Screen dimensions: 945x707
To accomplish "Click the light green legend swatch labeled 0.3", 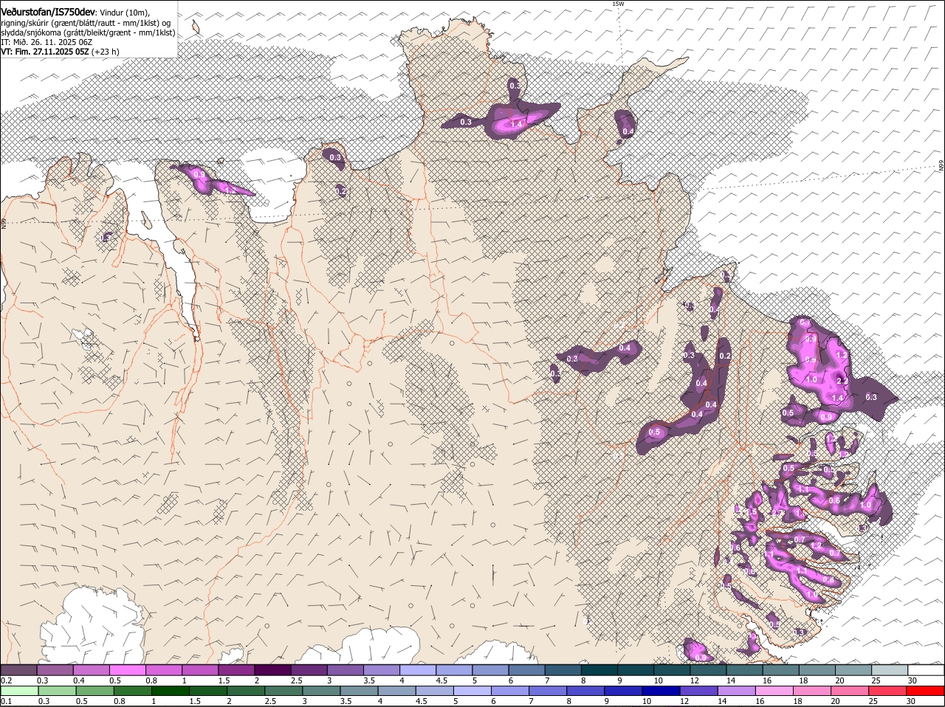I will [x=55, y=691].
